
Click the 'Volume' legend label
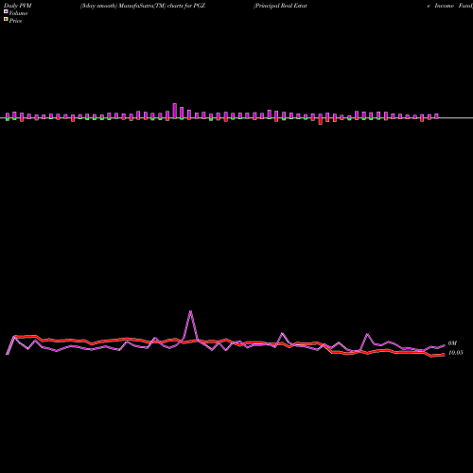coord(18,13)
